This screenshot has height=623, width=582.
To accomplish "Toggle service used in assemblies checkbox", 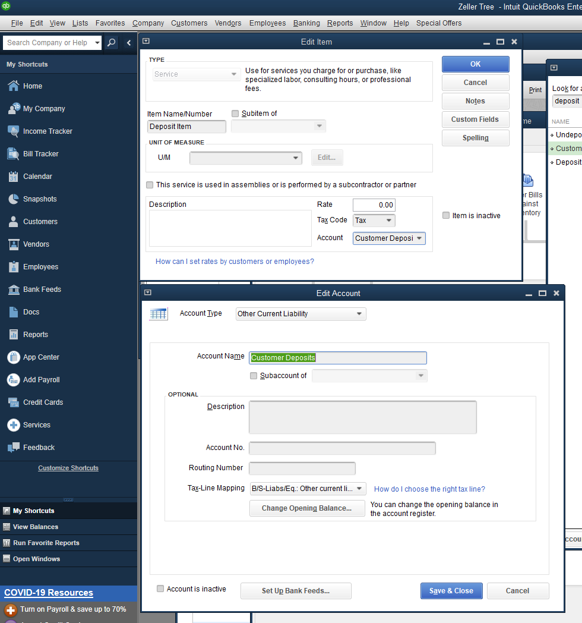I will (150, 185).
